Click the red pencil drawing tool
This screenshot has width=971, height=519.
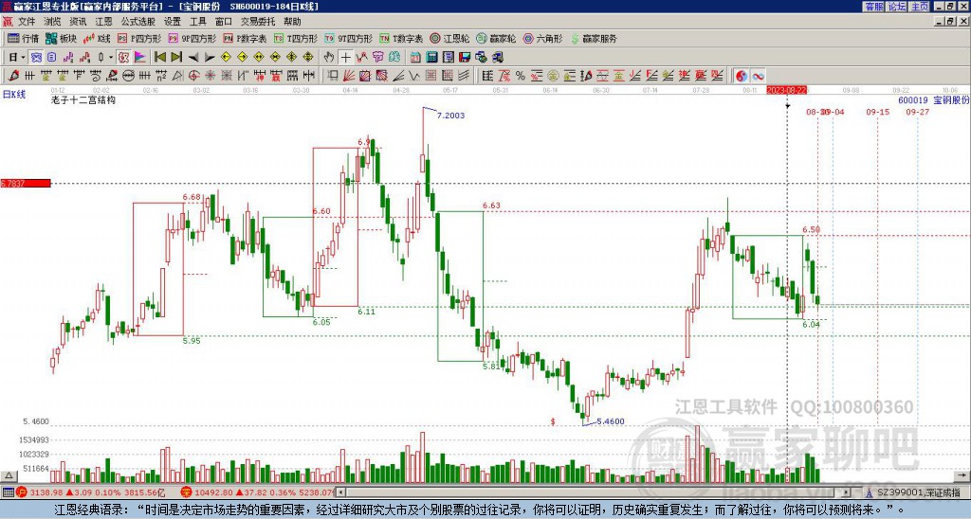point(13,76)
